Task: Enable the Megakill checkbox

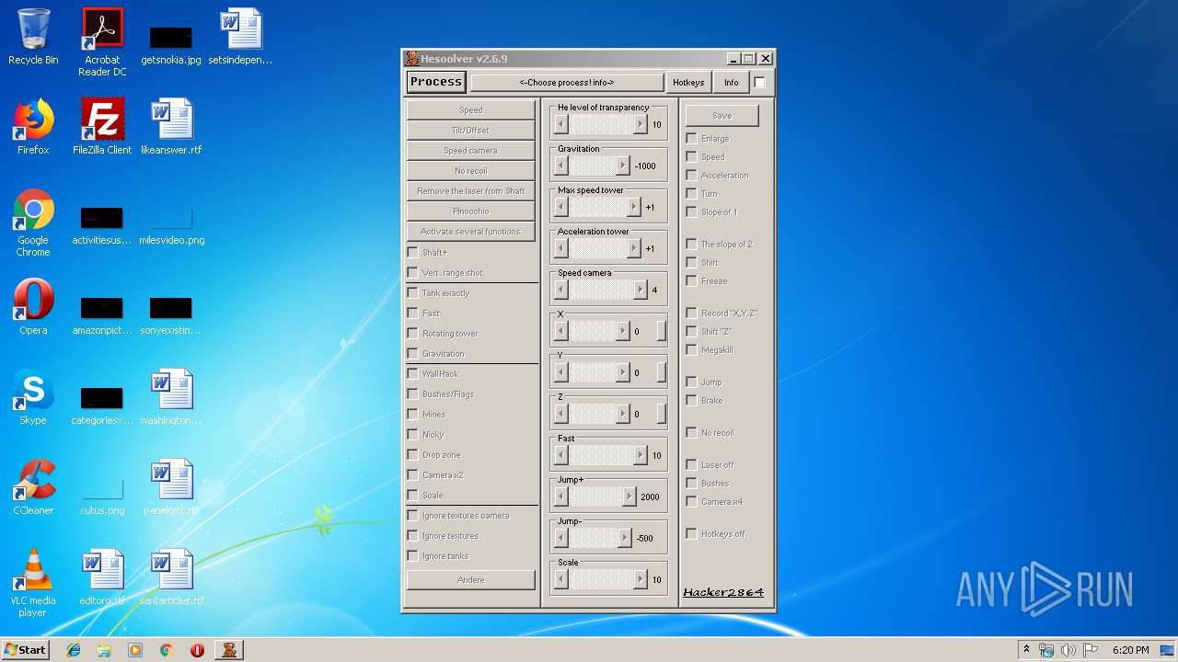Action: point(692,349)
